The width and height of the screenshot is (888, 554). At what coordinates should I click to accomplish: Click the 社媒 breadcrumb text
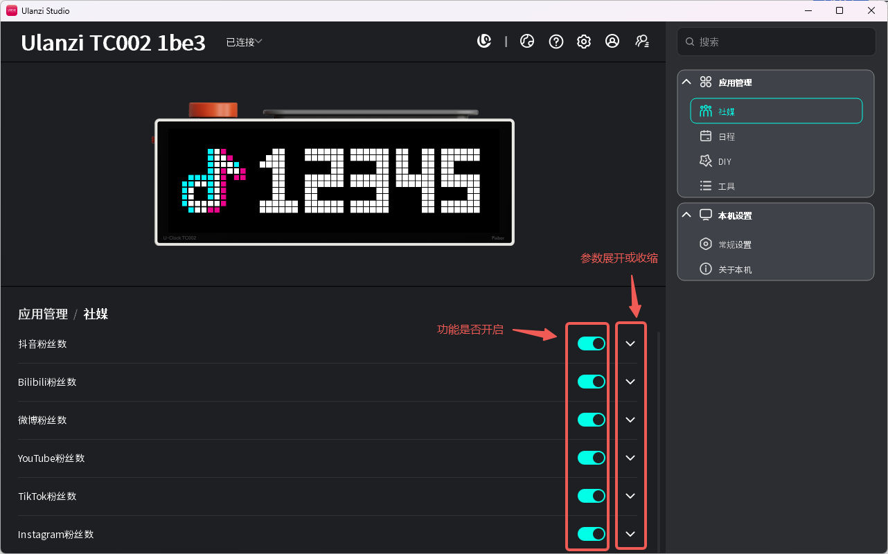point(96,314)
